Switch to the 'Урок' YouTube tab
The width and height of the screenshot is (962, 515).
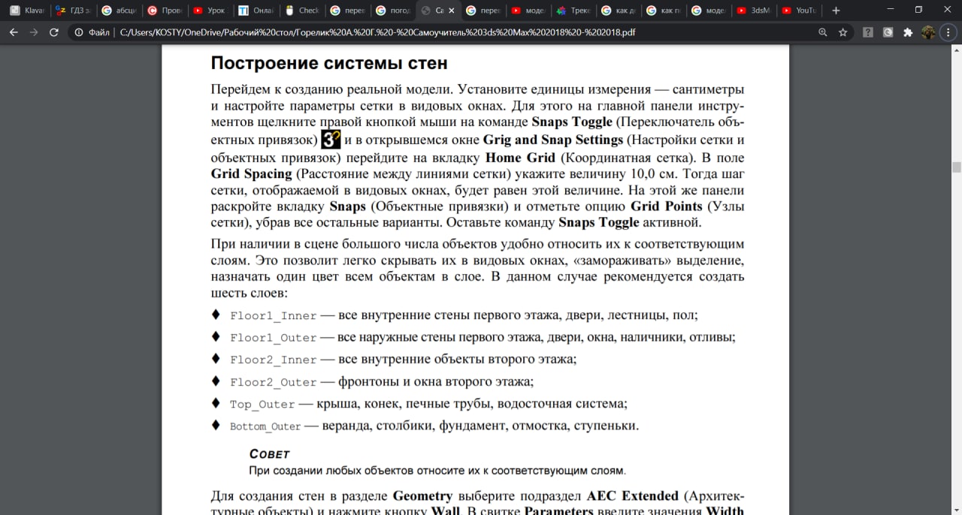click(x=210, y=11)
